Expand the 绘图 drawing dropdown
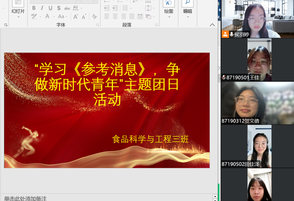Viewport: 294px width, 201px height. pos(169,17)
